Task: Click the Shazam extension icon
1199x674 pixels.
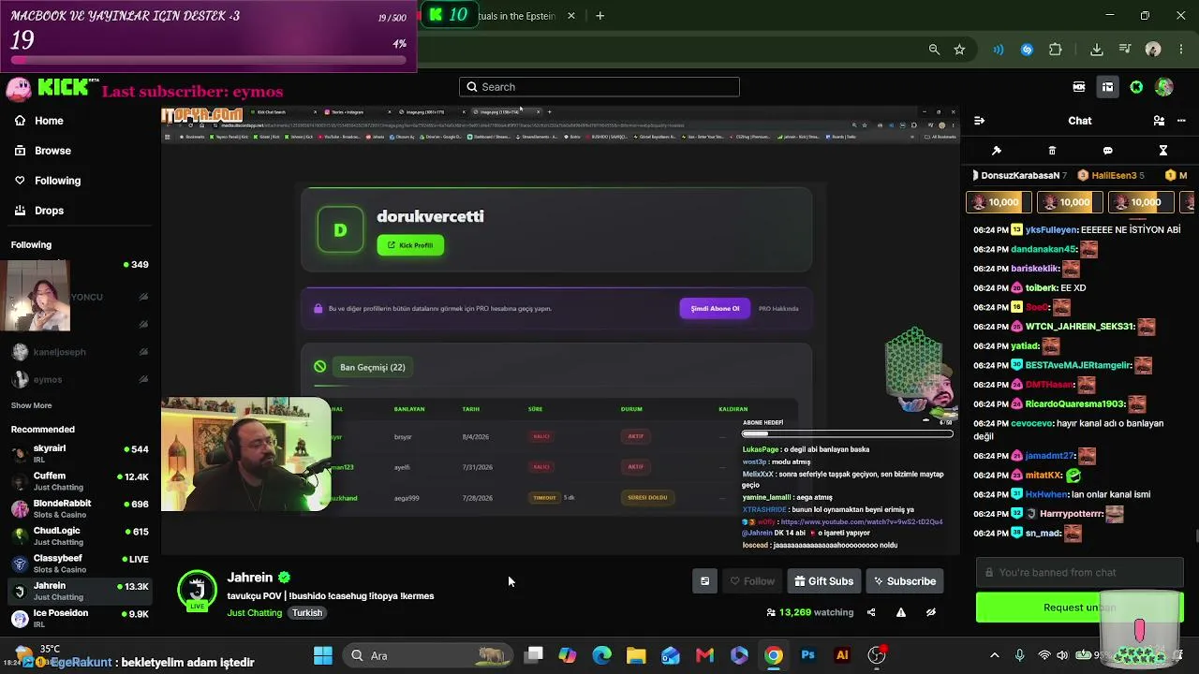Action: click(x=1027, y=50)
